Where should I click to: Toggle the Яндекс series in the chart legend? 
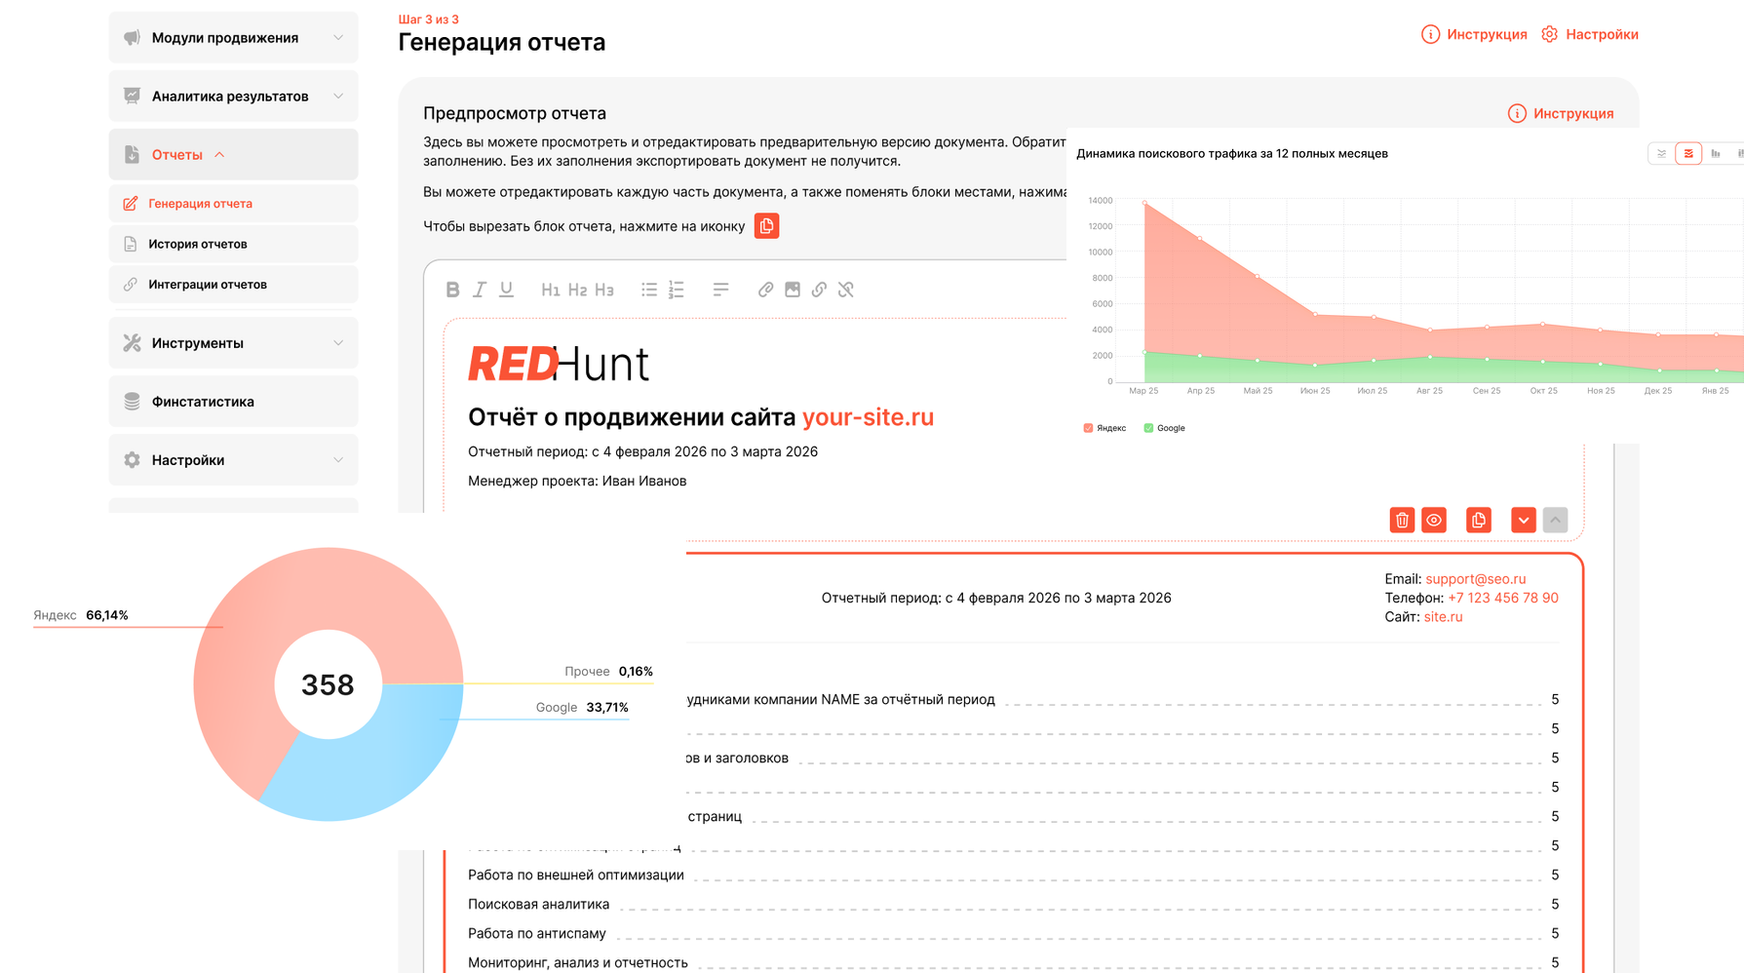tap(1105, 428)
